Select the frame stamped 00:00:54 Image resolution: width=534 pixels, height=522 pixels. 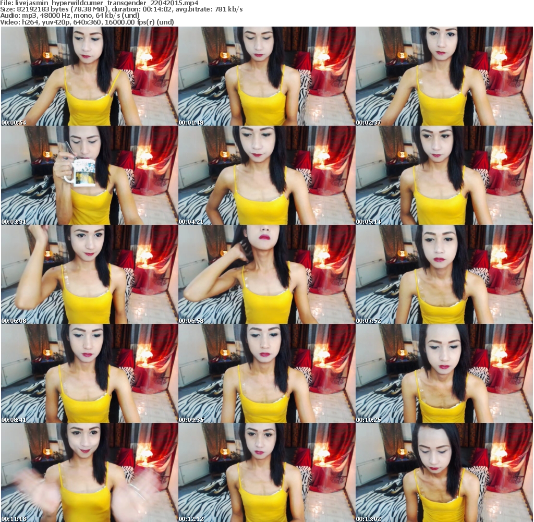point(90,76)
